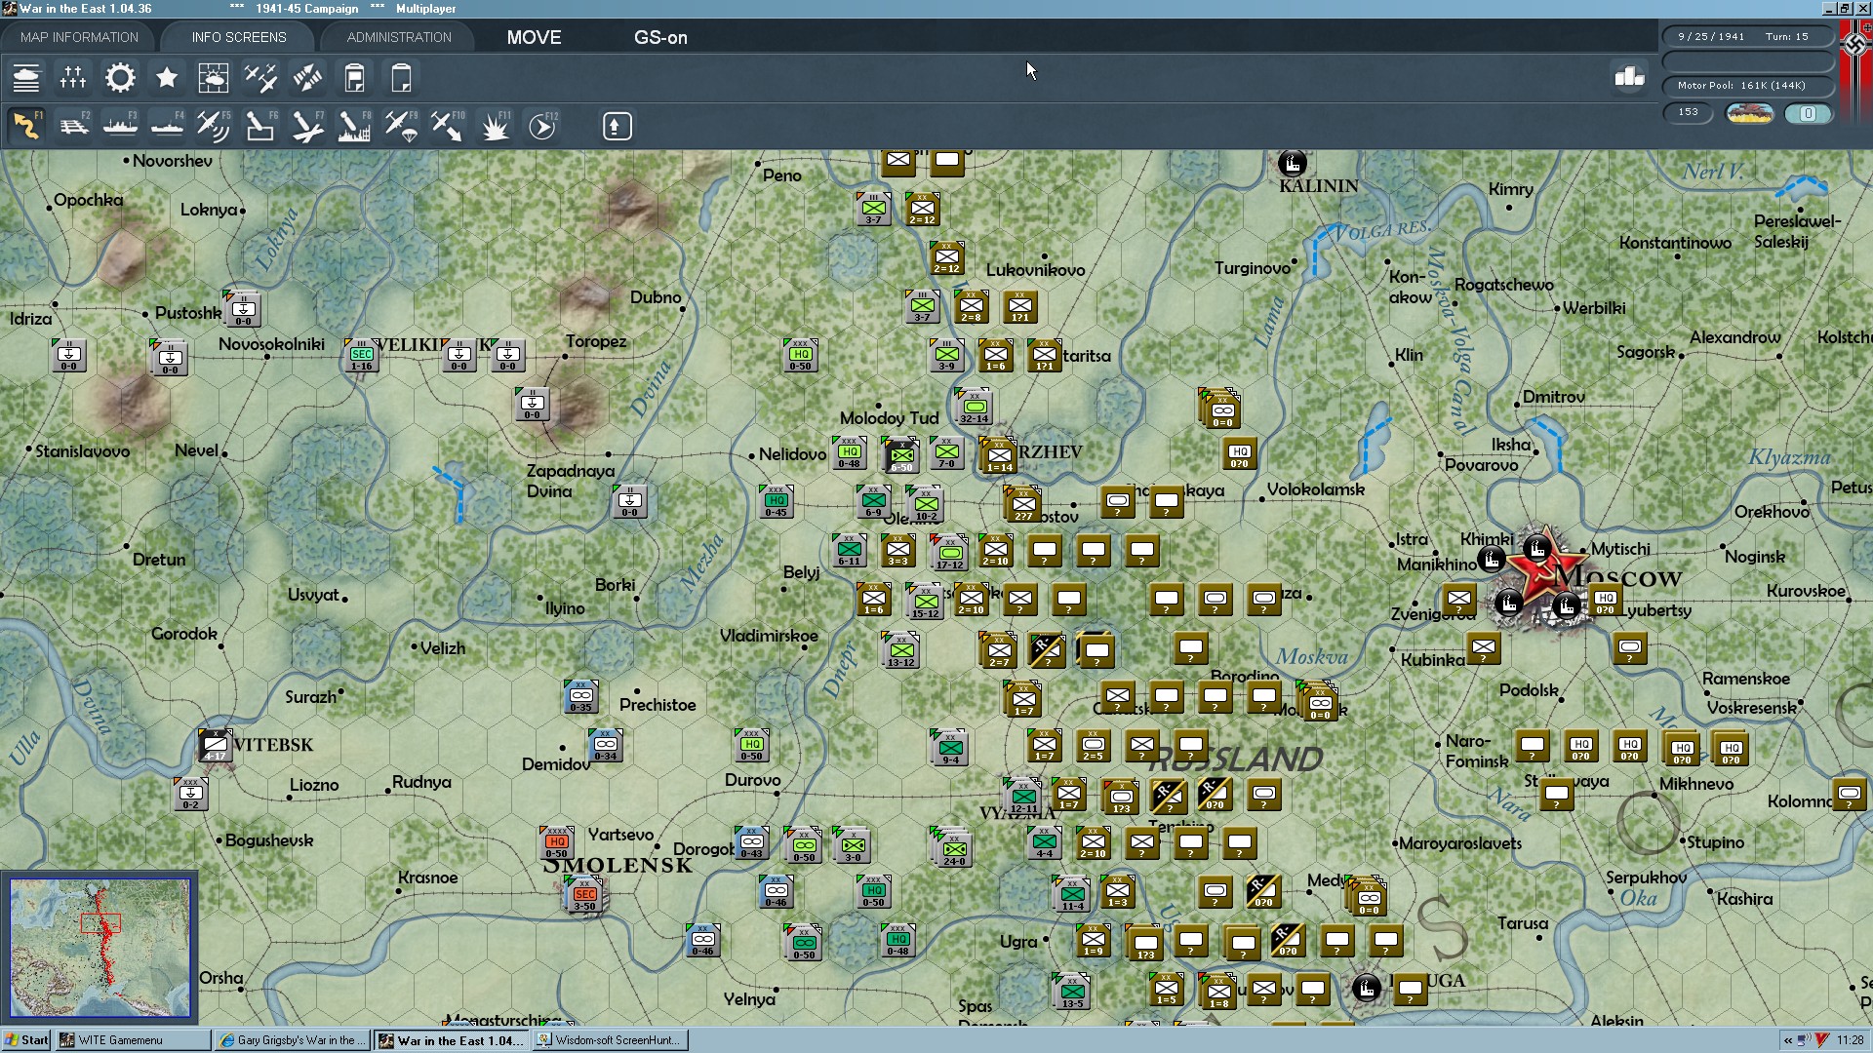
Task: Click the date and turn display
Action: (x=1747, y=36)
